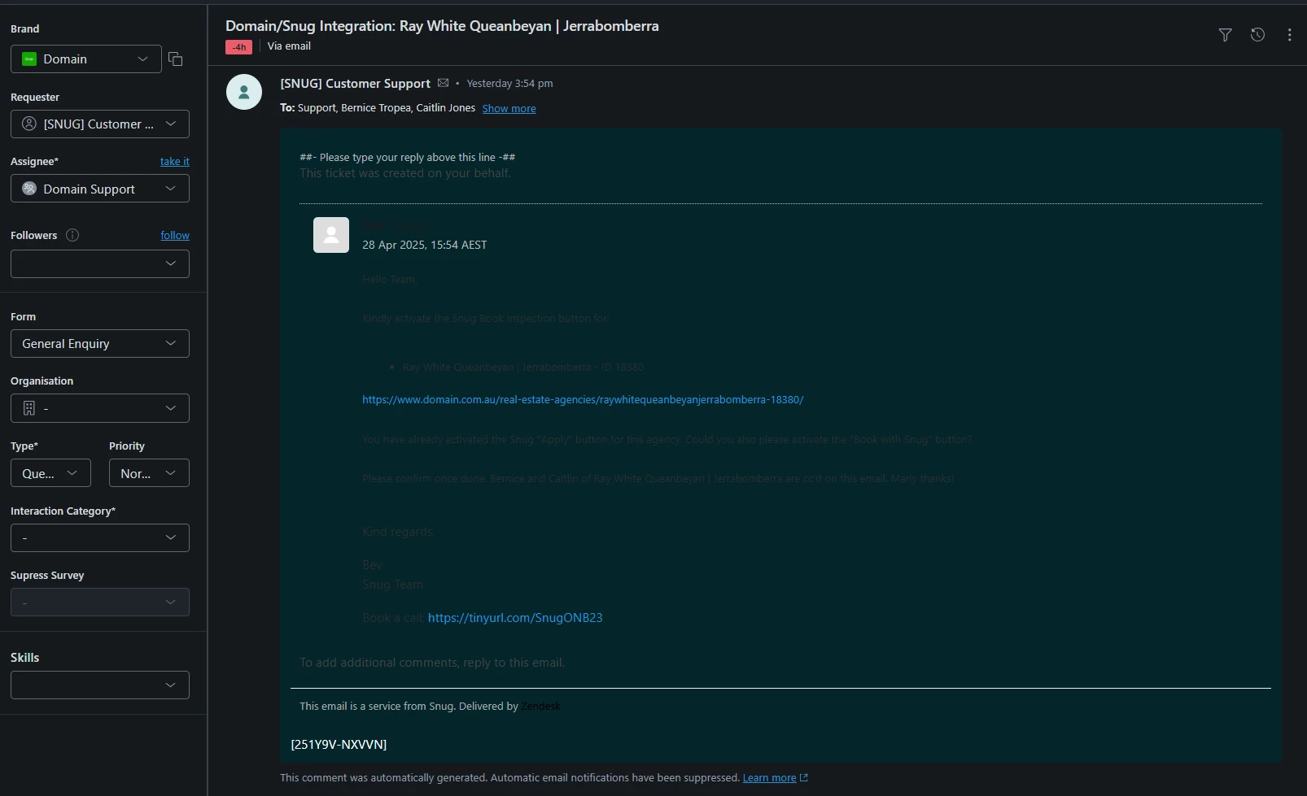
Task: Open the Supress Survey dropdown
Action: pos(100,602)
